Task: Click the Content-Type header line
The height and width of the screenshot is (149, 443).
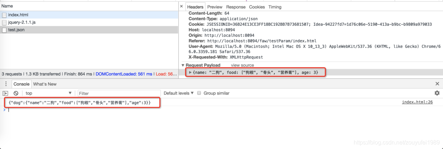Action: (x=223, y=19)
